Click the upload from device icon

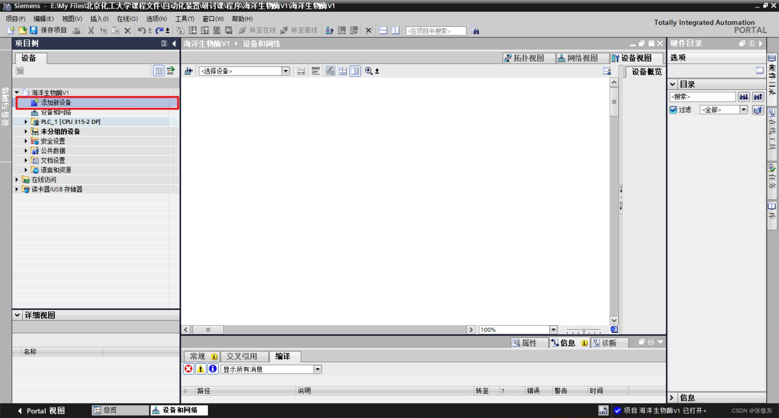coord(205,30)
